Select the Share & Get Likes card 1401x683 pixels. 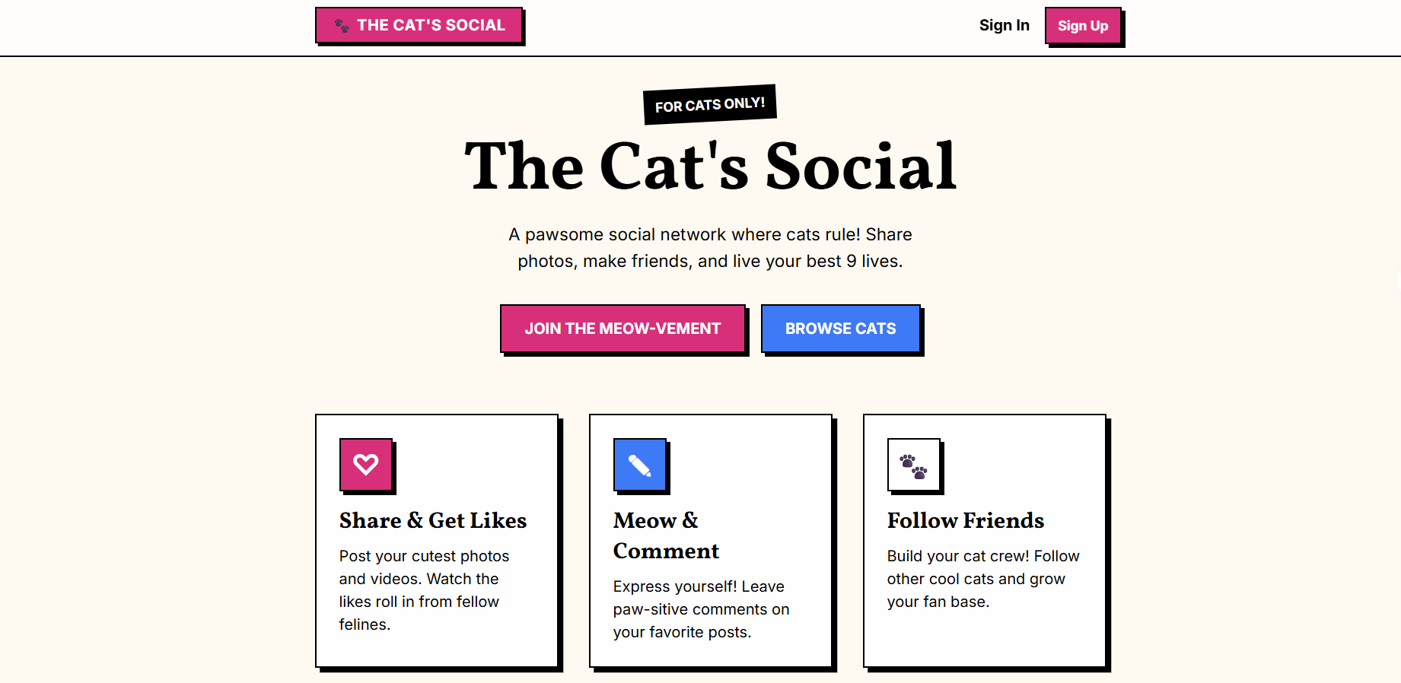pyautogui.click(x=437, y=540)
